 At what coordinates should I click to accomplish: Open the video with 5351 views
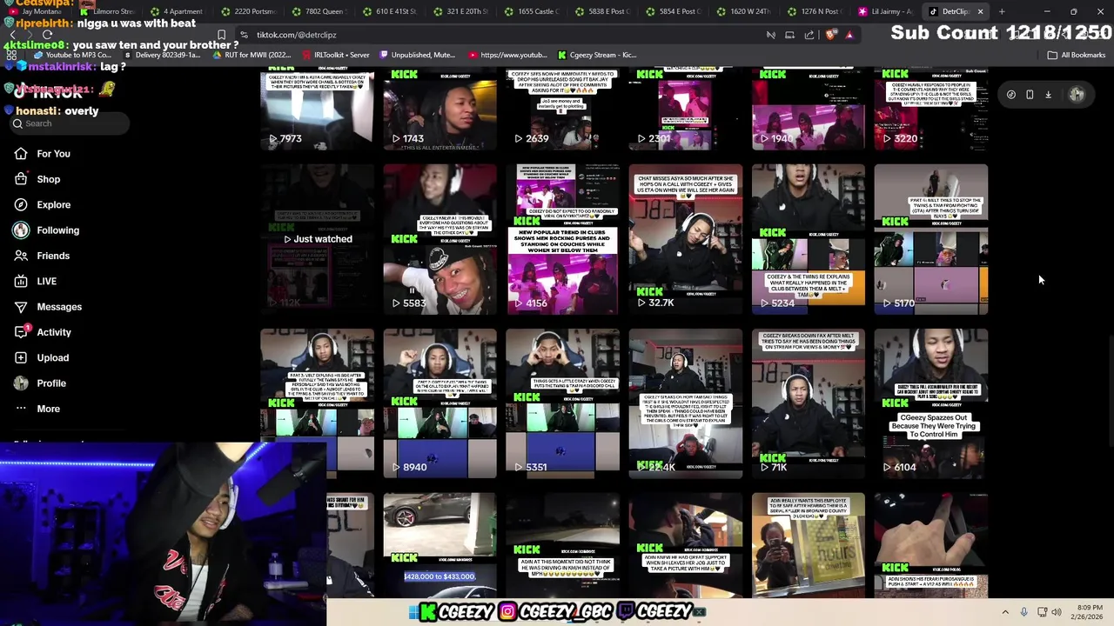point(563,403)
